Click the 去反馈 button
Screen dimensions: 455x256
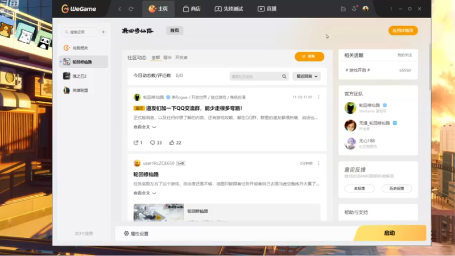coord(359,188)
